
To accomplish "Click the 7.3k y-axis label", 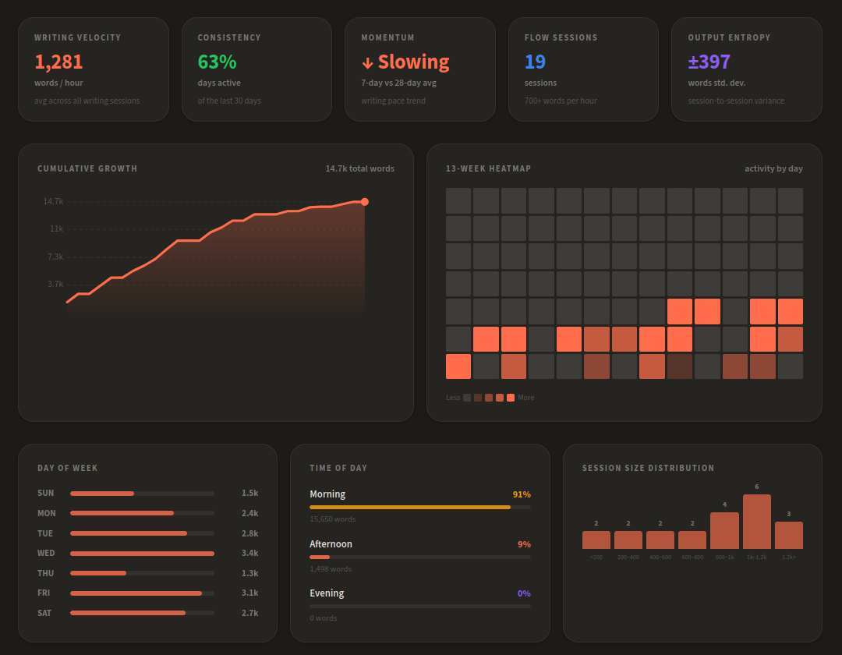I will tap(55, 257).
